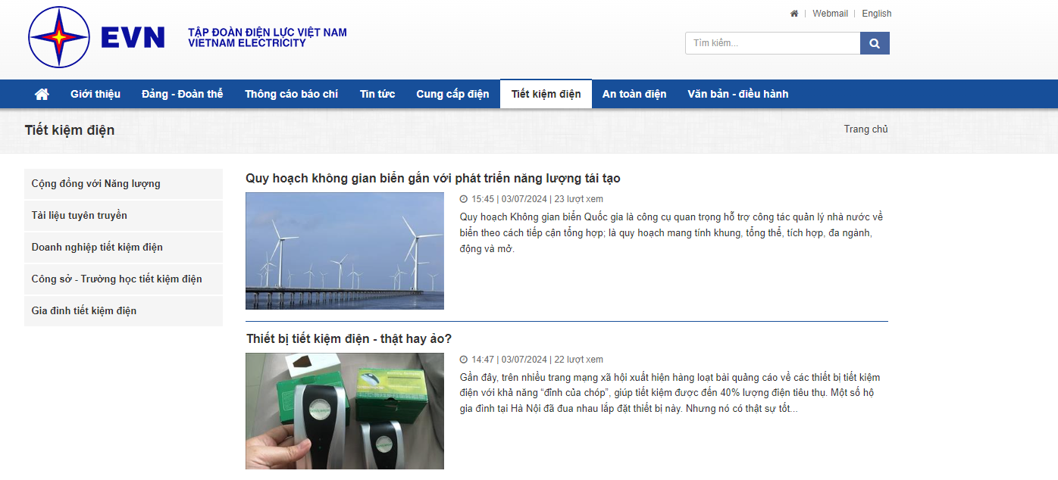
Task: Click the EVN star logo
Action: (59, 37)
